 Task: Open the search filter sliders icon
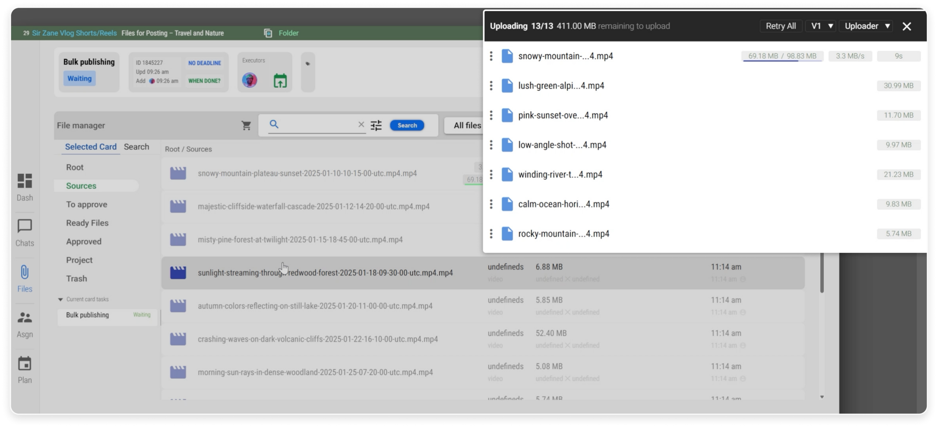tap(376, 126)
